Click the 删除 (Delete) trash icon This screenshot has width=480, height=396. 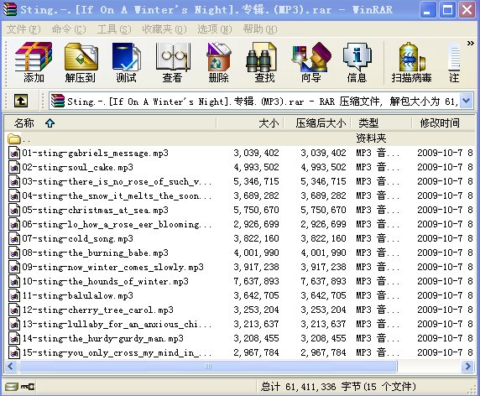pyautogui.click(x=218, y=62)
